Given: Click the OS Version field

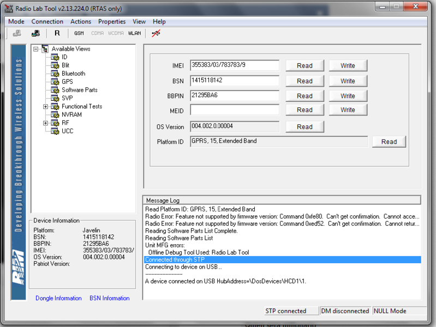Looking at the screenshot, I should [x=235, y=126].
